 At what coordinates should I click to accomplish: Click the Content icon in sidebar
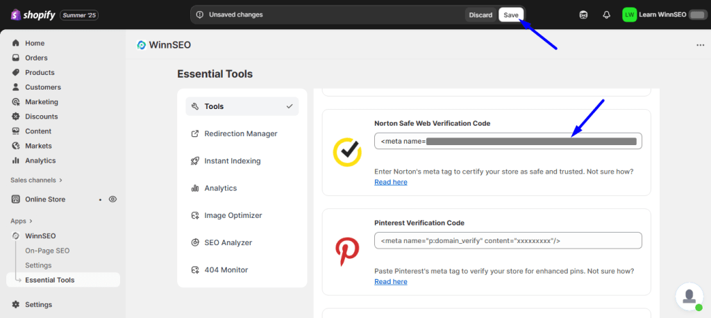tap(16, 131)
